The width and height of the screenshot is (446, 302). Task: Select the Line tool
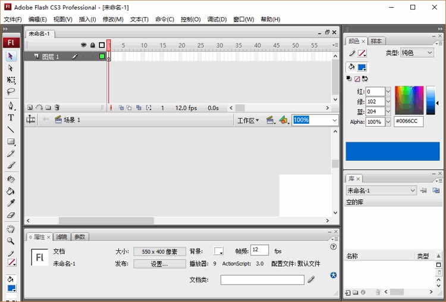click(x=11, y=130)
